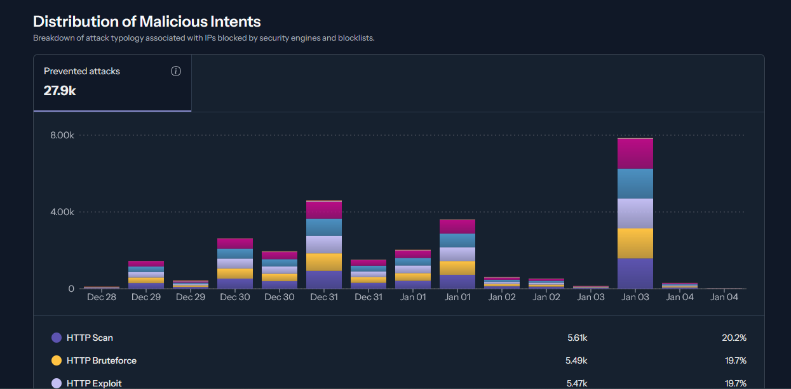The width and height of the screenshot is (791, 389).
Task: Select the taller Dec 29 bar
Action: click(x=146, y=274)
